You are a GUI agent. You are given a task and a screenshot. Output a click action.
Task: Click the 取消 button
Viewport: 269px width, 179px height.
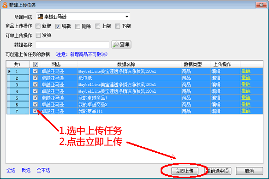pos(249,171)
